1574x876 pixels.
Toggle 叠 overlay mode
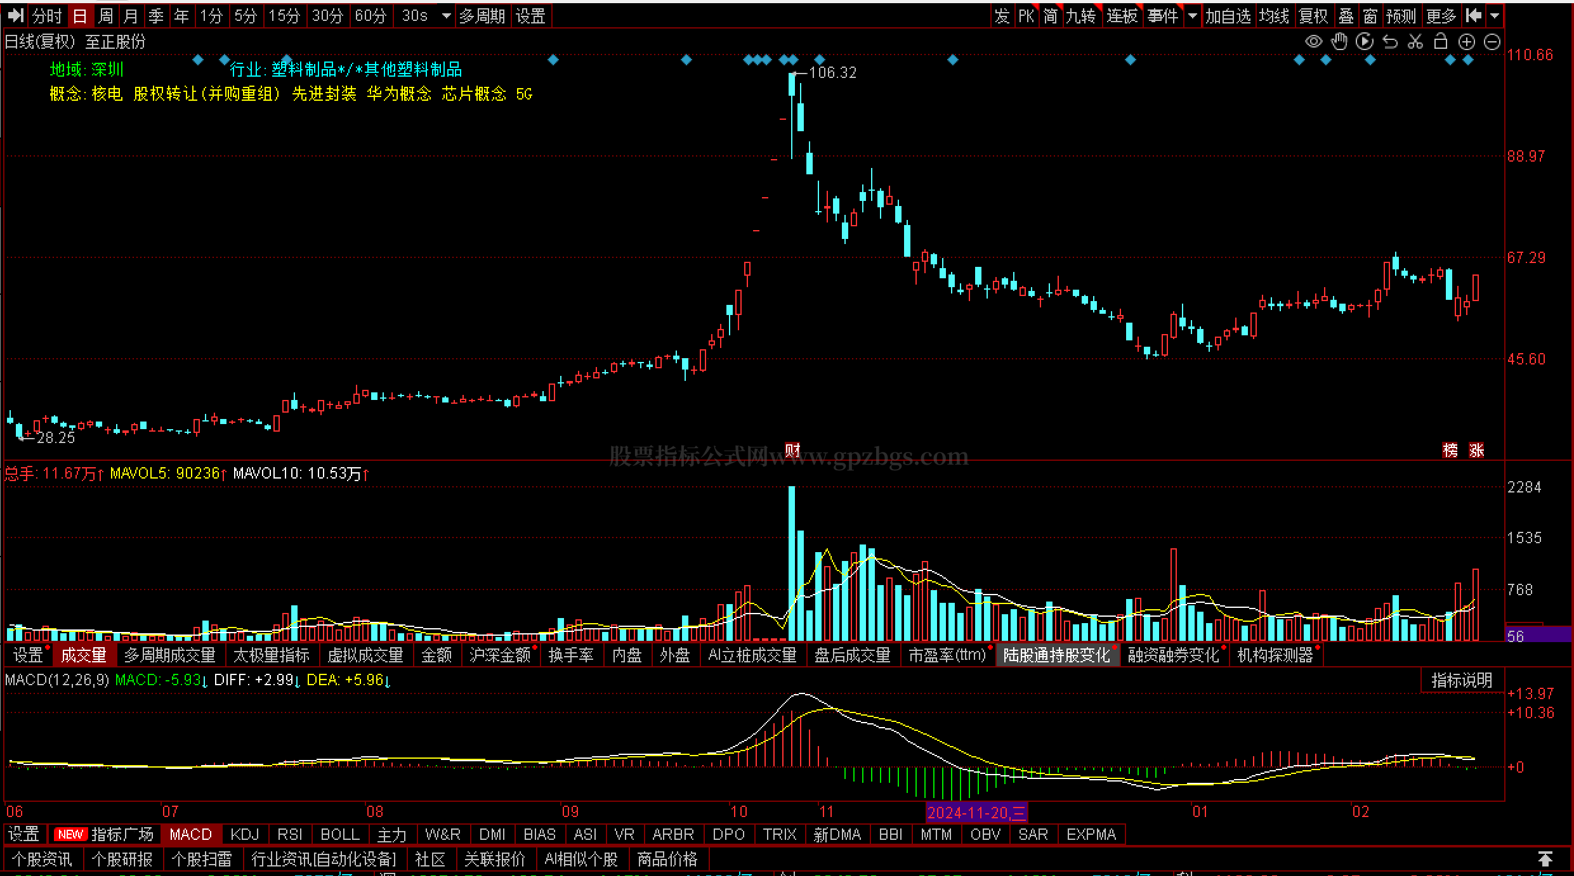(1346, 16)
